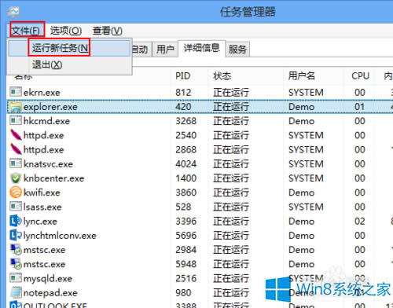The width and height of the screenshot is (393, 308).
Task: Click PID value 2984
Action: point(186,250)
